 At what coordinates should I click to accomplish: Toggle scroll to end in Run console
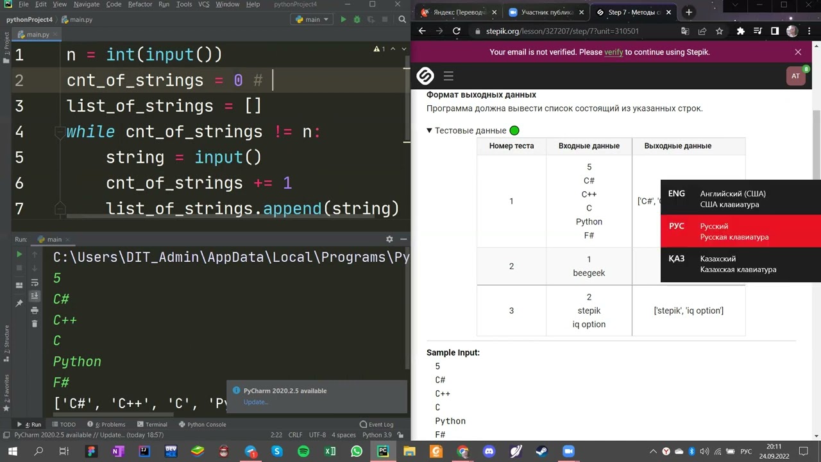click(x=35, y=297)
